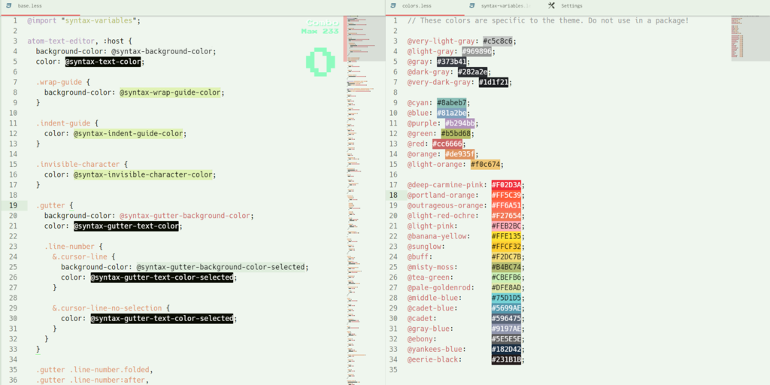Click @syntax-gutter-text-color-selected on line 30
This screenshot has width=770, height=385.
[x=162, y=319]
